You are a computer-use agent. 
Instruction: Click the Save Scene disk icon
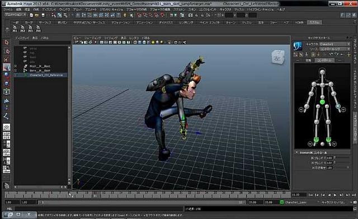point(43,15)
